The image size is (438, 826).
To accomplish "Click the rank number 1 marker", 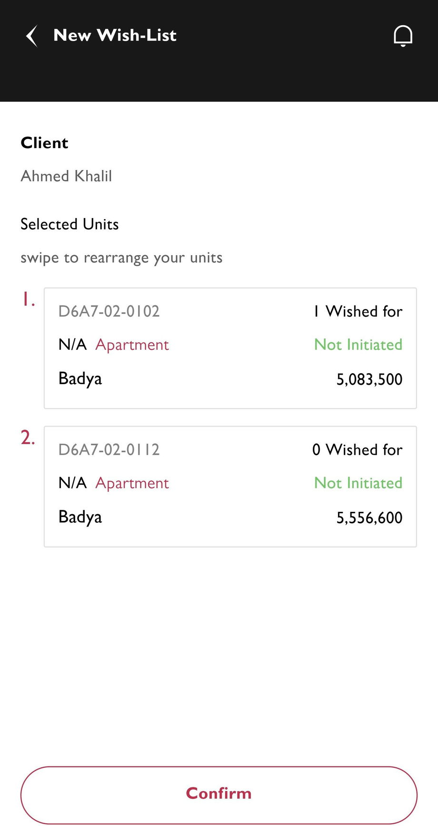I will pyautogui.click(x=28, y=299).
